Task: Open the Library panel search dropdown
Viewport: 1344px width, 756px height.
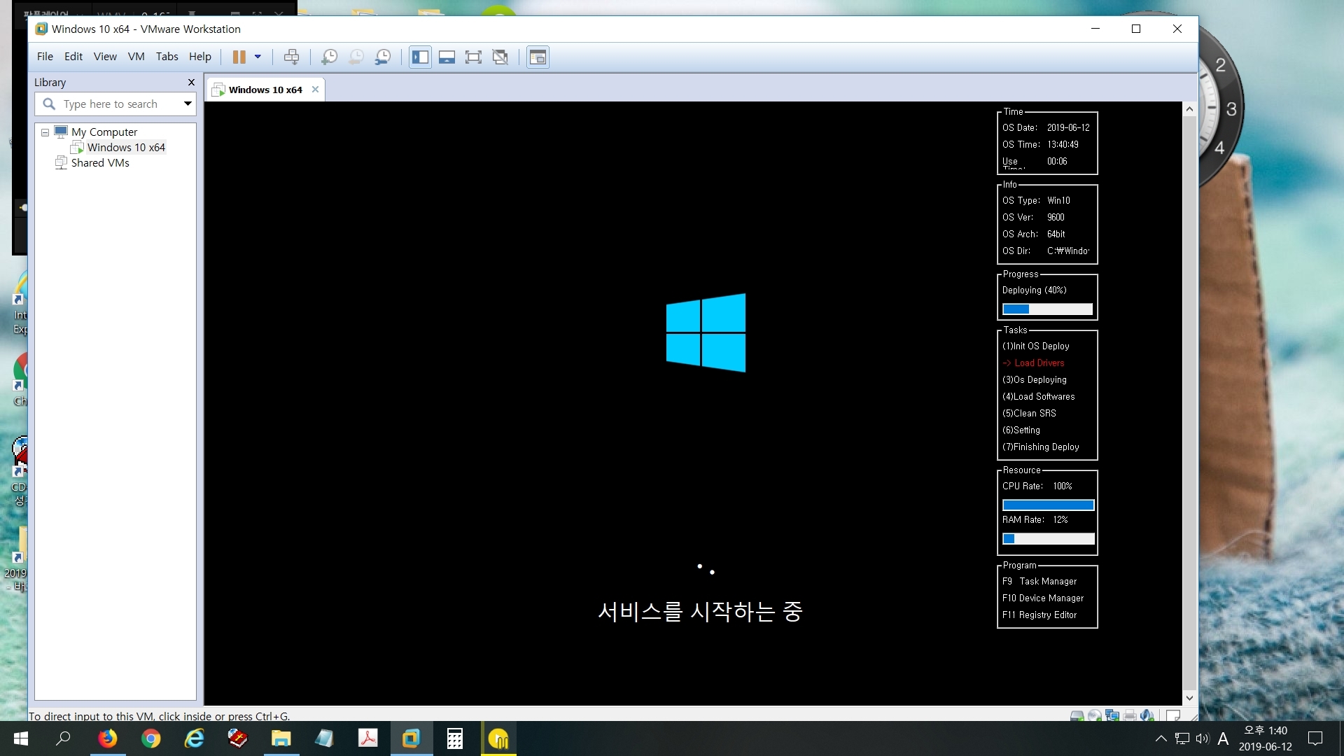Action: point(186,104)
